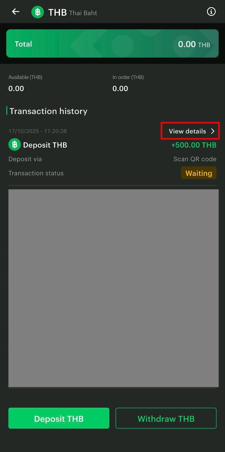Tap the transaction date 17/10/2025 timestamp
The width and height of the screenshot is (225, 452).
[38, 131]
